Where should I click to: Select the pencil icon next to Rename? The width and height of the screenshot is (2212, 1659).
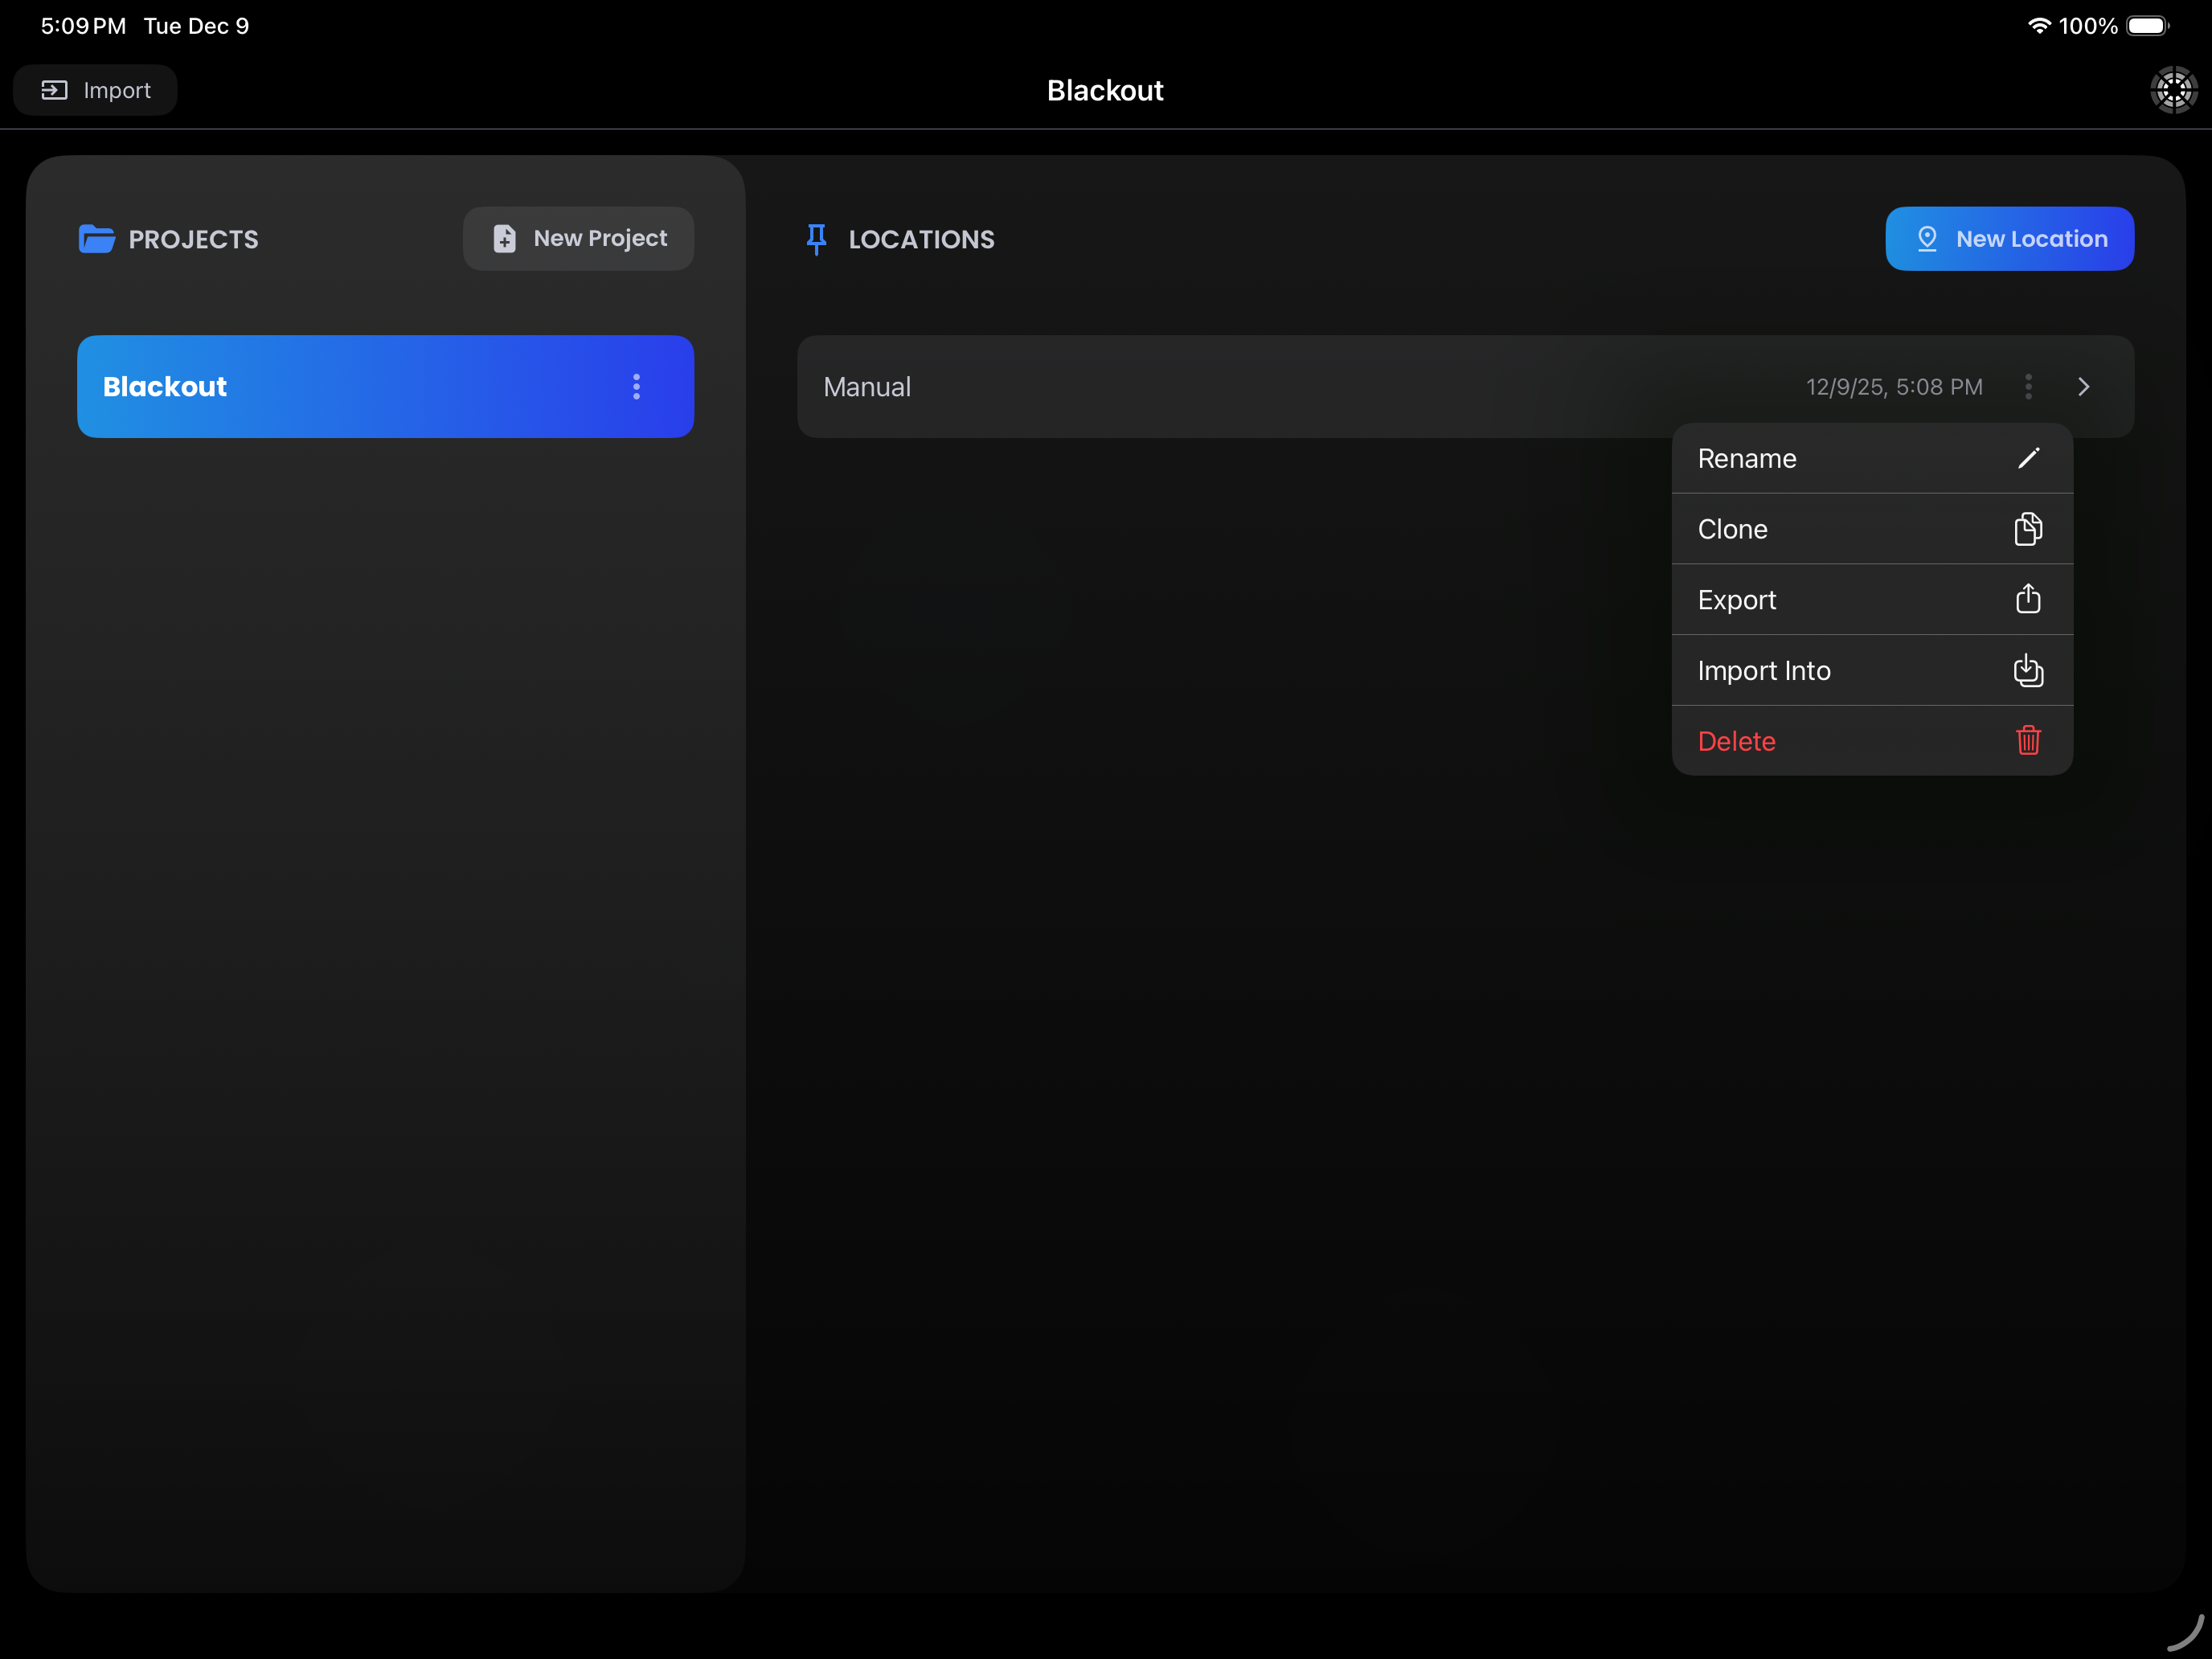[x=2029, y=458]
